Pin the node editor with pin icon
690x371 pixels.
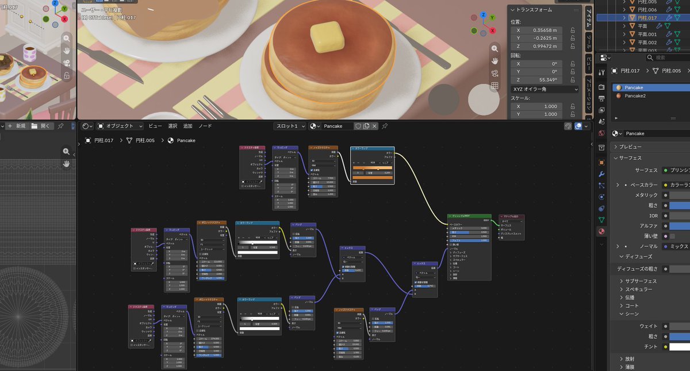point(385,126)
